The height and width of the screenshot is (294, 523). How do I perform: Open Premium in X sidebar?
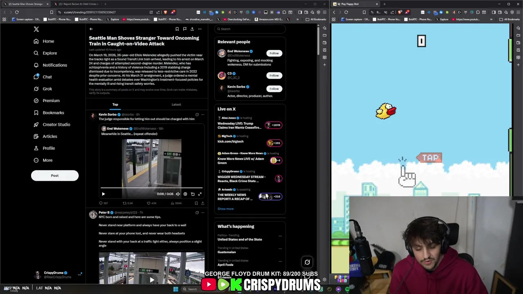coord(46,100)
